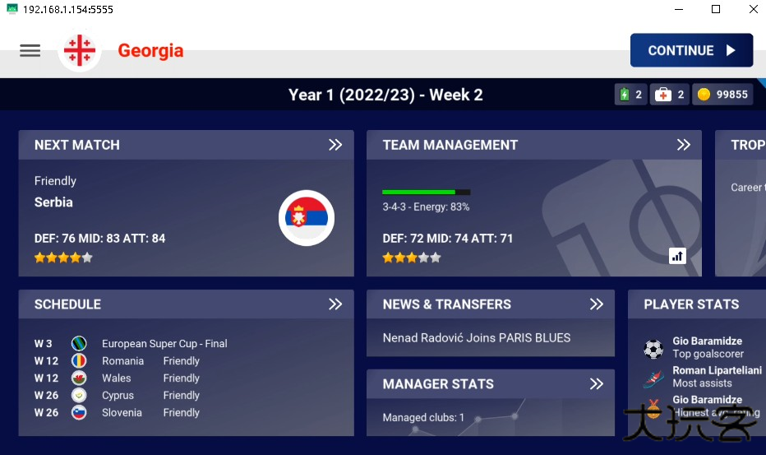Click the most assists boot icon
Viewport: 766px width, 455px height.
653,378
